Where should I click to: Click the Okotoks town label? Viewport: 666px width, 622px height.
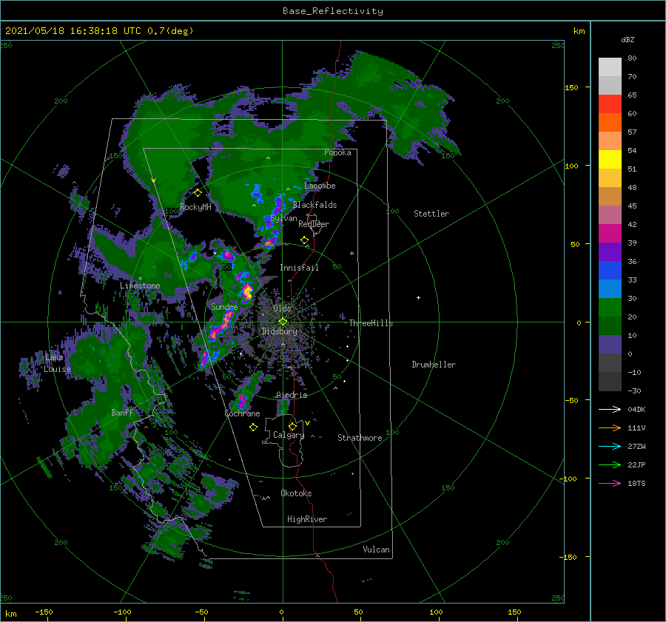click(x=296, y=493)
